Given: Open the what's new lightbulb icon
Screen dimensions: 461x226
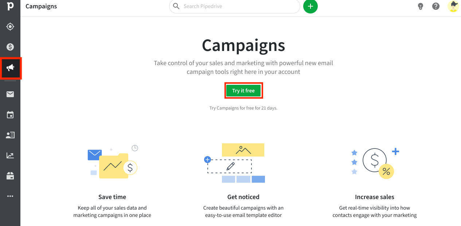Looking at the screenshot, I should click(421, 6).
